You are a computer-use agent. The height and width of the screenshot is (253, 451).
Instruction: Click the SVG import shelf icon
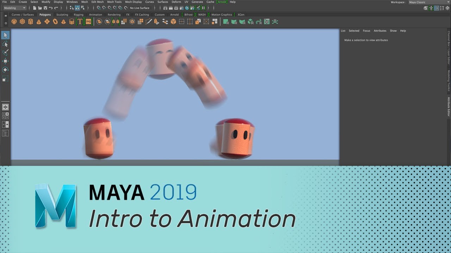tap(88, 22)
